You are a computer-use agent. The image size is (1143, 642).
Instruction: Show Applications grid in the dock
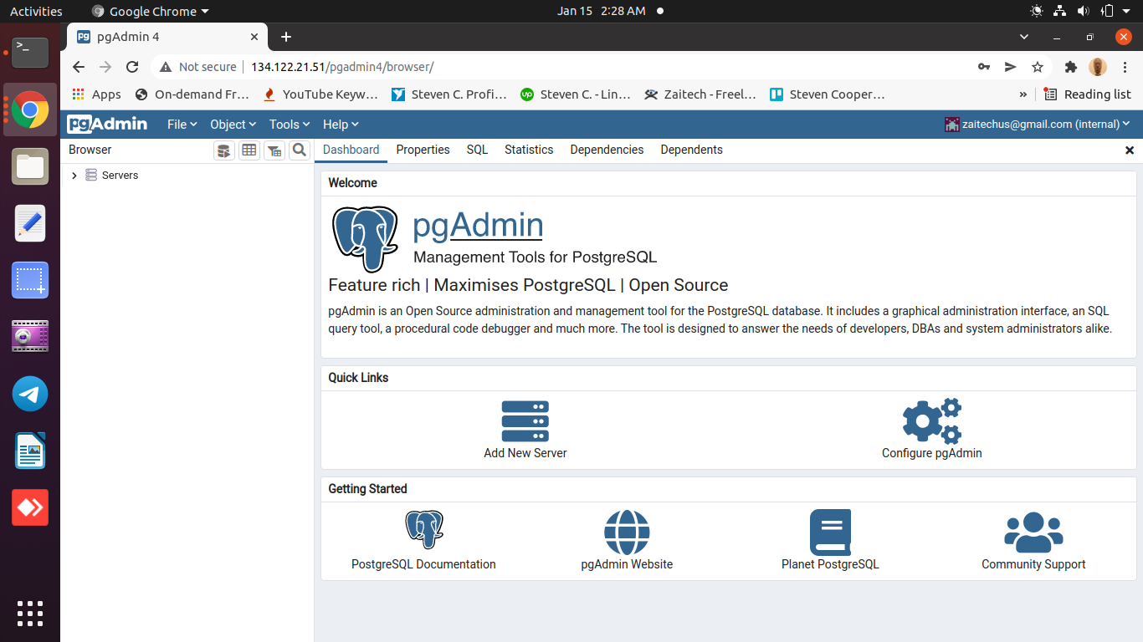pyautogui.click(x=30, y=614)
